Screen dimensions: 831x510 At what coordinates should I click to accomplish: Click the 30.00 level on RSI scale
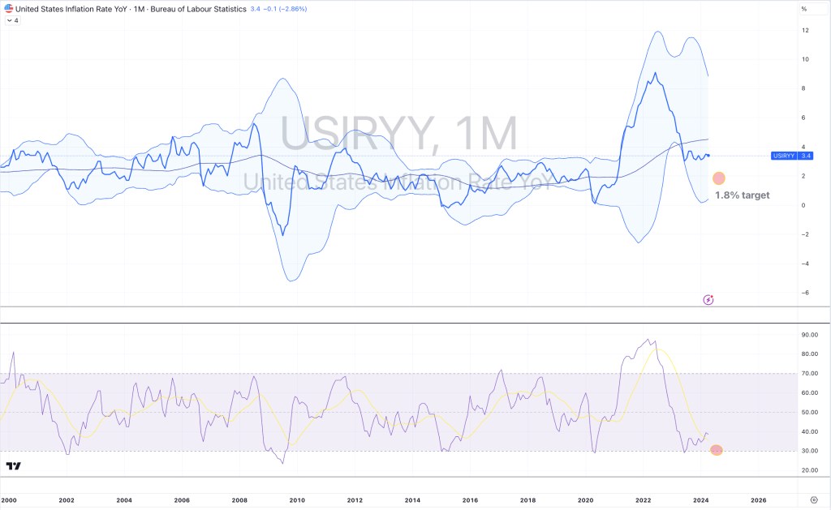[809, 451]
